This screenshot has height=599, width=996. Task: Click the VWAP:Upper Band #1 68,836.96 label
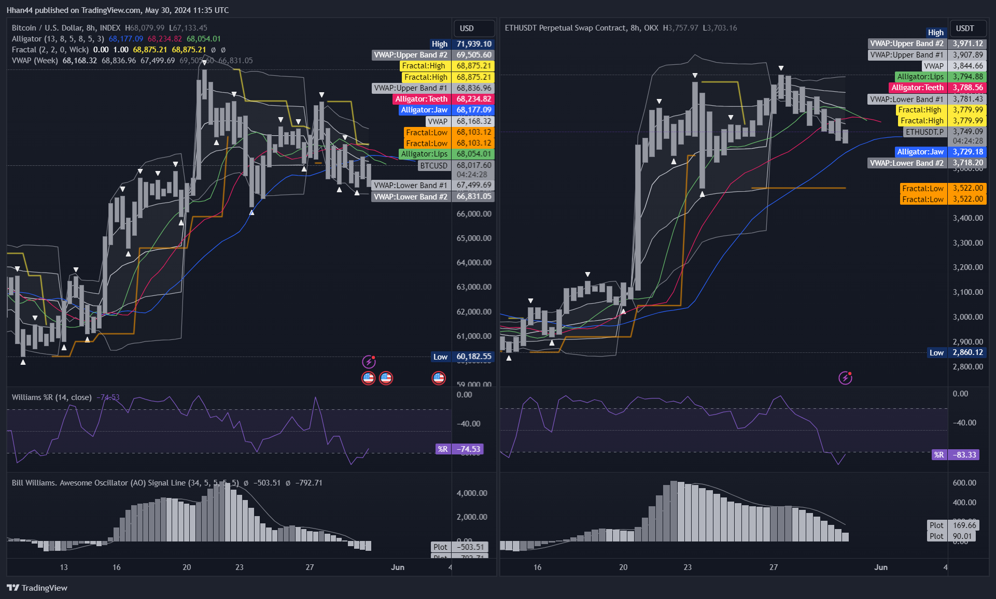[433, 88]
